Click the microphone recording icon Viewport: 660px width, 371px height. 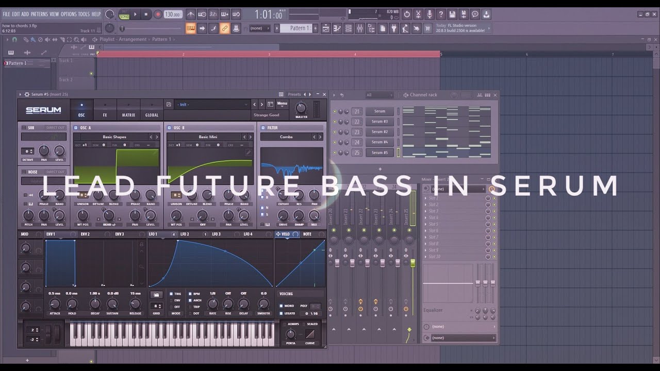pos(430,14)
